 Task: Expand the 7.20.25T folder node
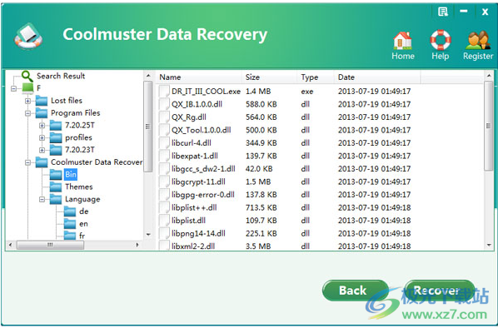pyautogui.click(x=42, y=126)
